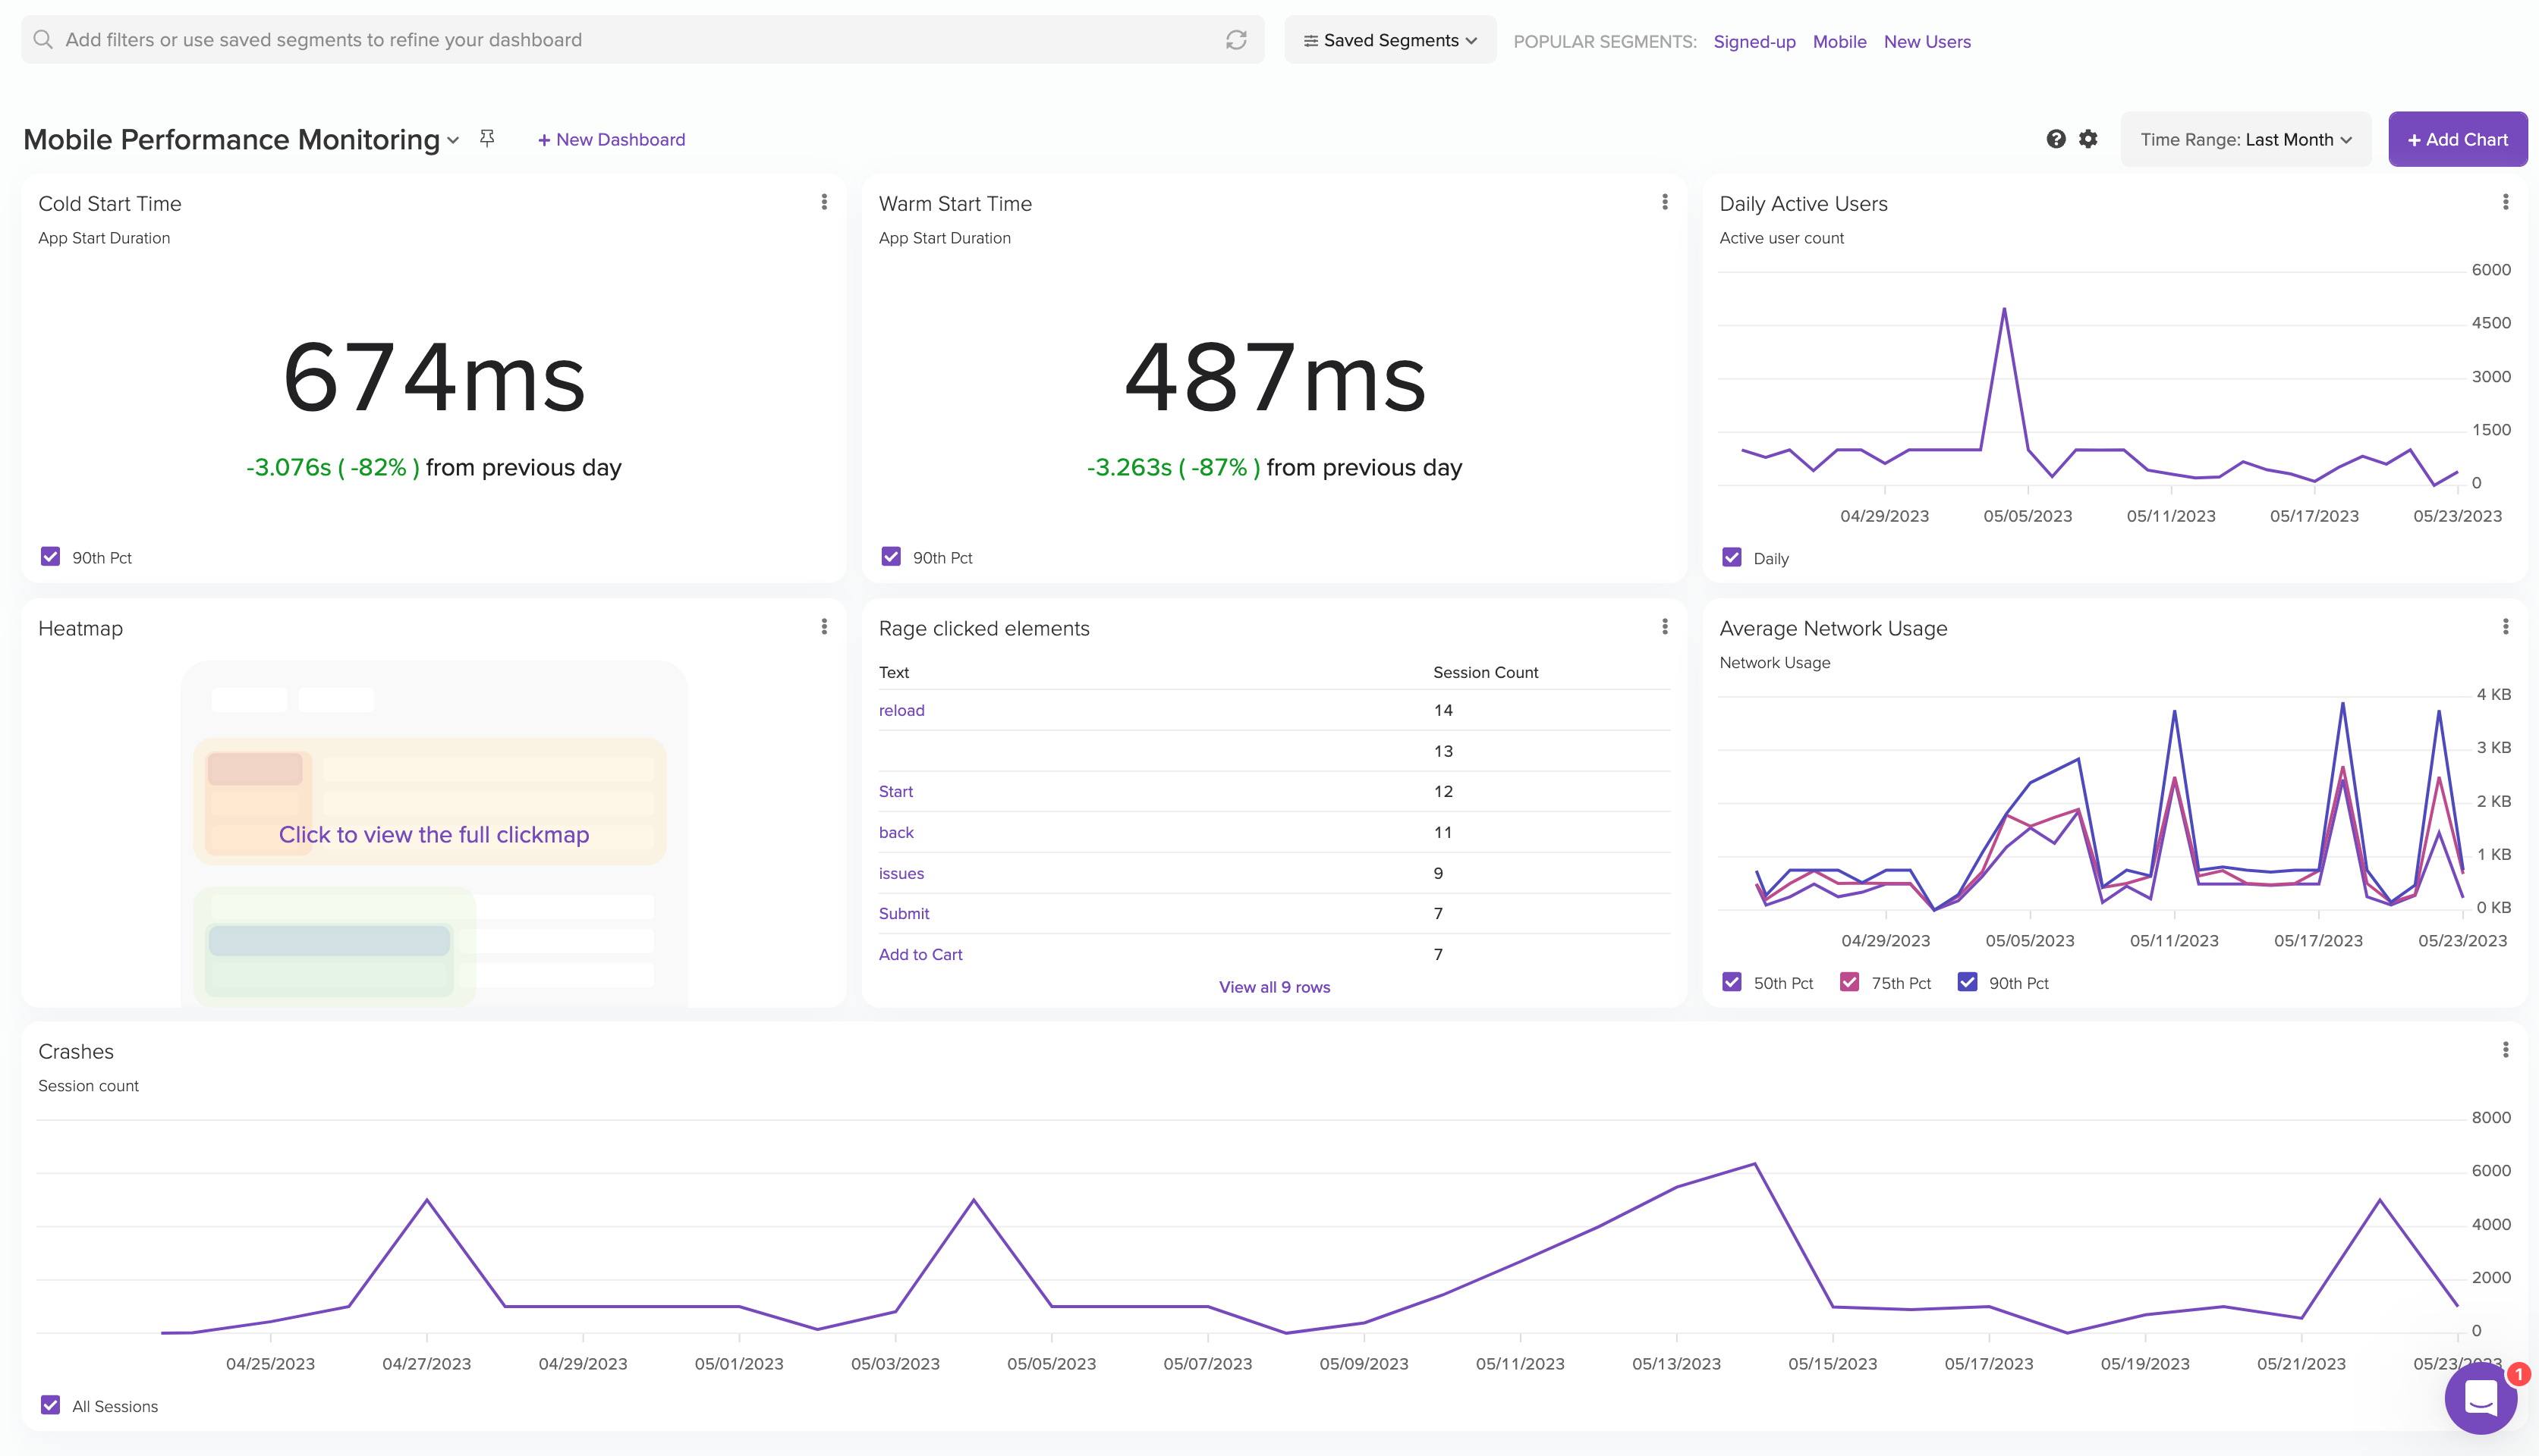2539x1456 pixels.
Task: Apply the New Users popular segment
Action: pos(1926,41)
